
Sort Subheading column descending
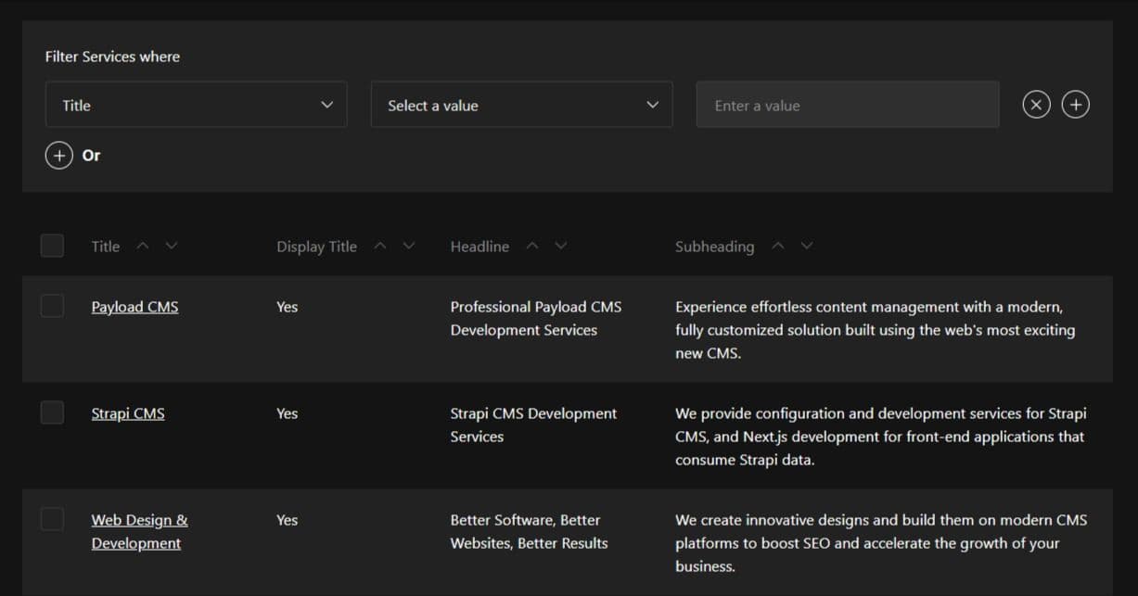807,246
